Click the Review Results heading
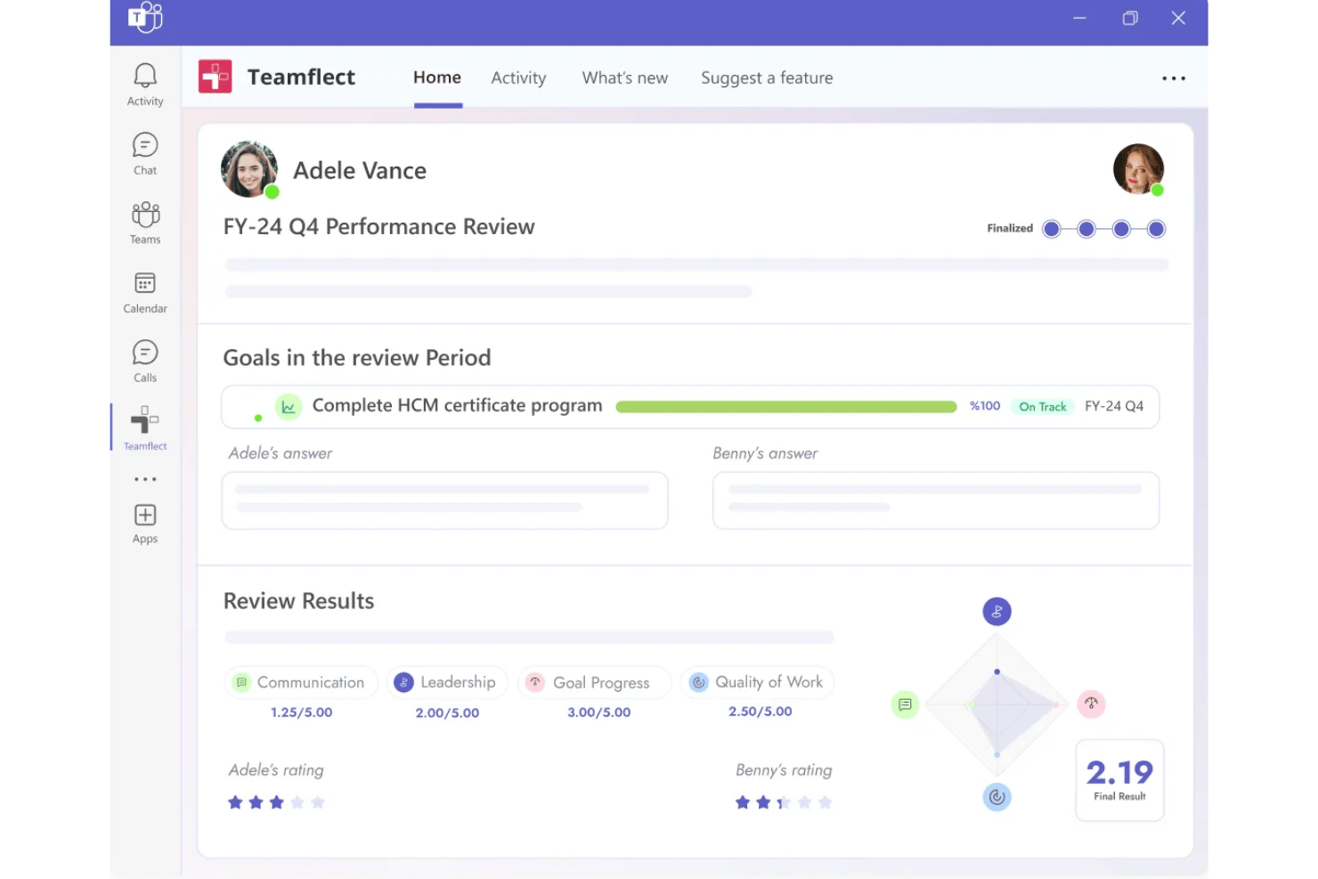Screen dimensions: 1318x879 298,601
